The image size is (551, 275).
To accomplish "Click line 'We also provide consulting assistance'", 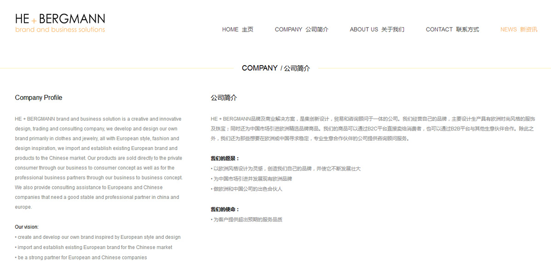I will (x=89, y=187).
